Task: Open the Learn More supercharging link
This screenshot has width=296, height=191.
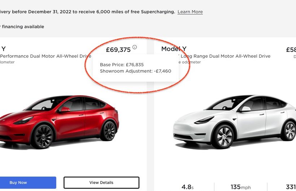Action: (190, 12)
